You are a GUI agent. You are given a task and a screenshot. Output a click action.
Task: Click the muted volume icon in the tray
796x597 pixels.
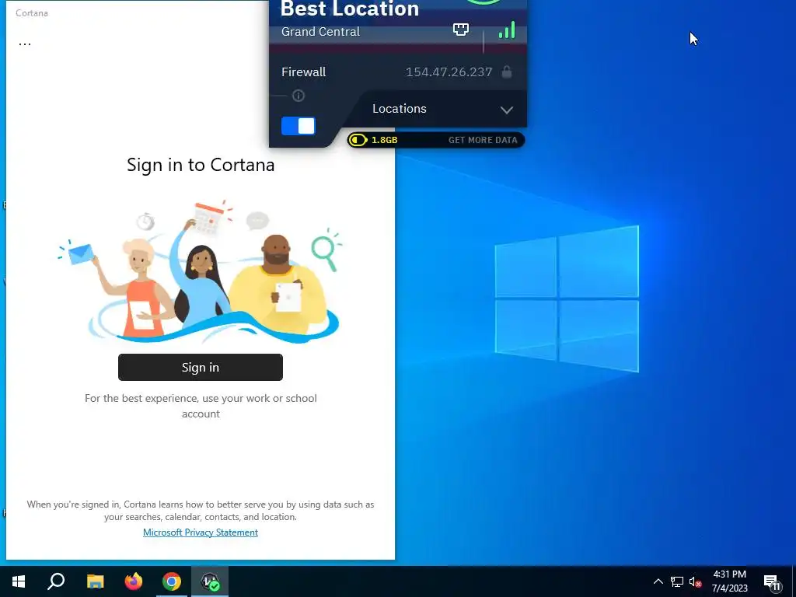point(695,581)
